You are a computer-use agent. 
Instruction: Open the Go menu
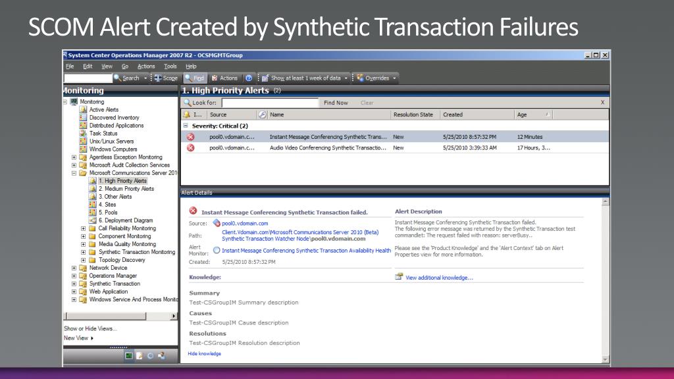[124, 66]
